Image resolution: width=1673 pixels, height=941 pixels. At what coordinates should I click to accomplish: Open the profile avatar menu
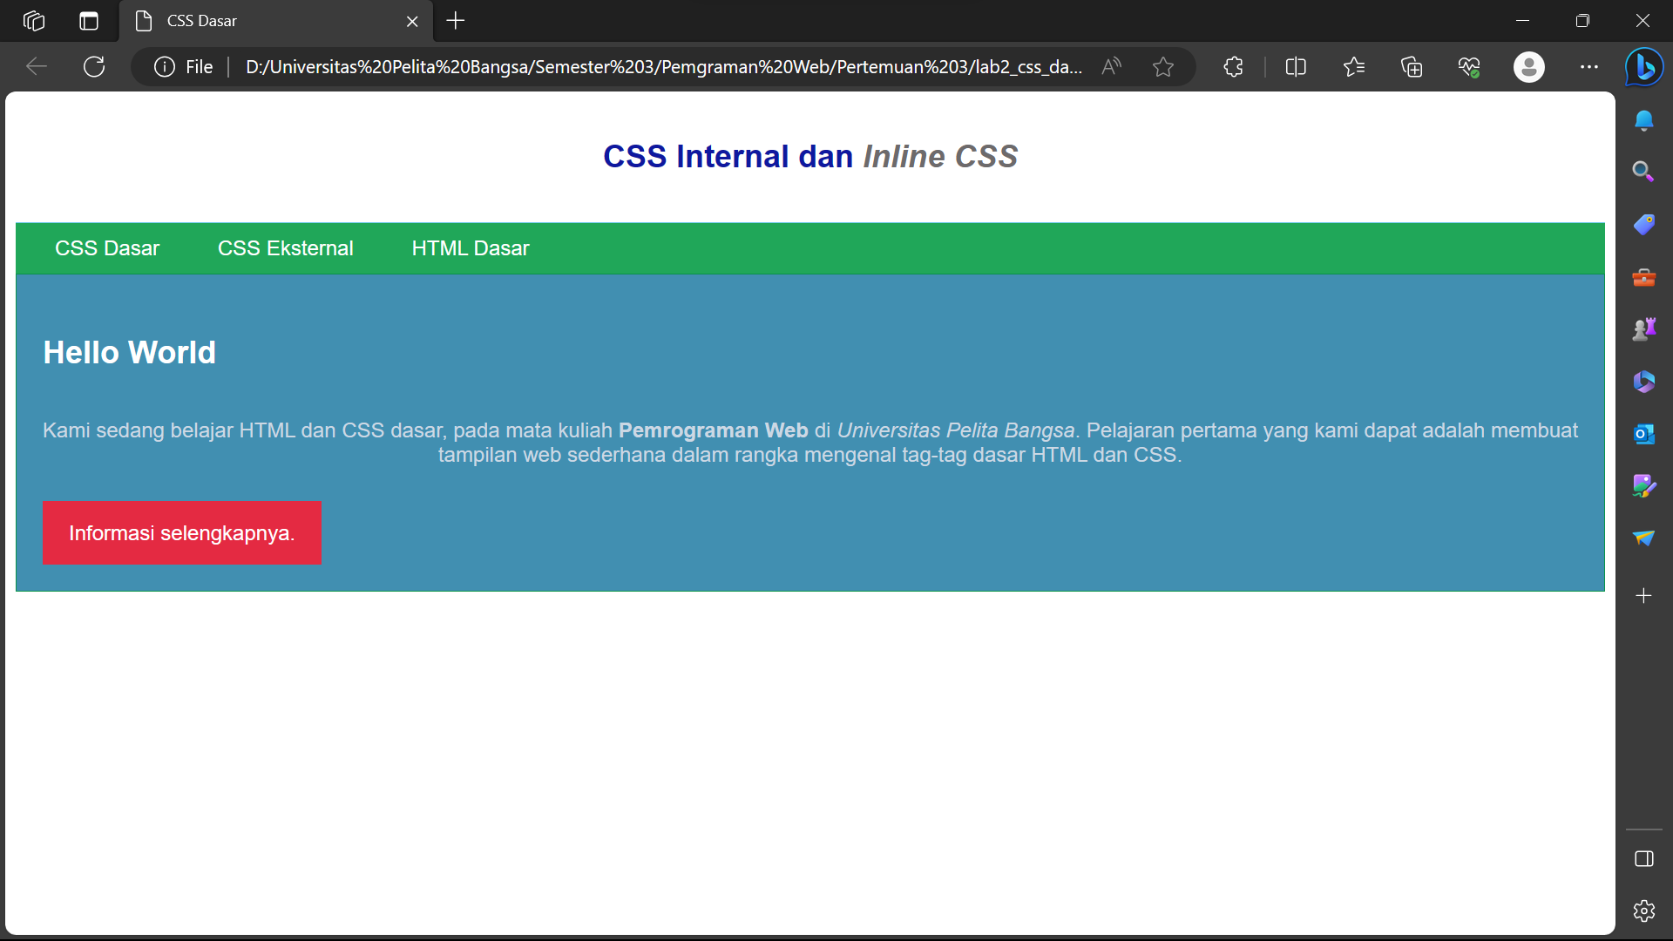click(1528, 67)
